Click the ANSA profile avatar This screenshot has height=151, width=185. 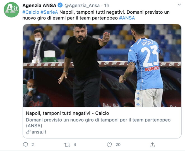click(11, 10)
